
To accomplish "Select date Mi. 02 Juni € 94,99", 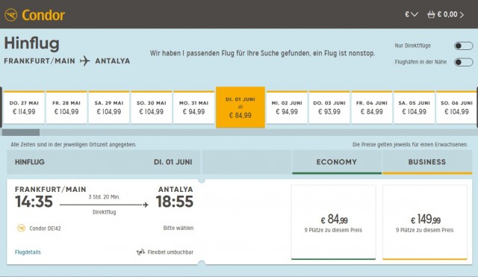I will pyautogui.click(x=287, y=108).
